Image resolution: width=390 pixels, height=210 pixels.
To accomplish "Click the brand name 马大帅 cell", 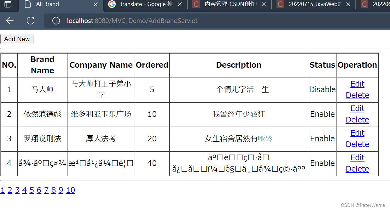I will pos(42,90).
